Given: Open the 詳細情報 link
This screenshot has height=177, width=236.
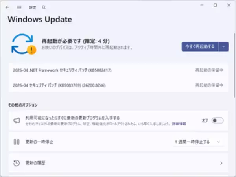Looking at the screenshot, I should pyautogui.click(x=179, y=124).
